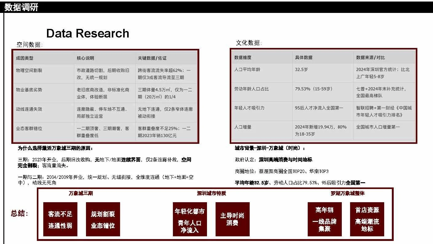Click the 总结 label
Viewport: 433px width, 244px height.
[x=20, y=214]
